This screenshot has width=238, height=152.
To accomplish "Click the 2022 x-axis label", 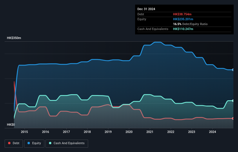I will click(x=171, y=132).
